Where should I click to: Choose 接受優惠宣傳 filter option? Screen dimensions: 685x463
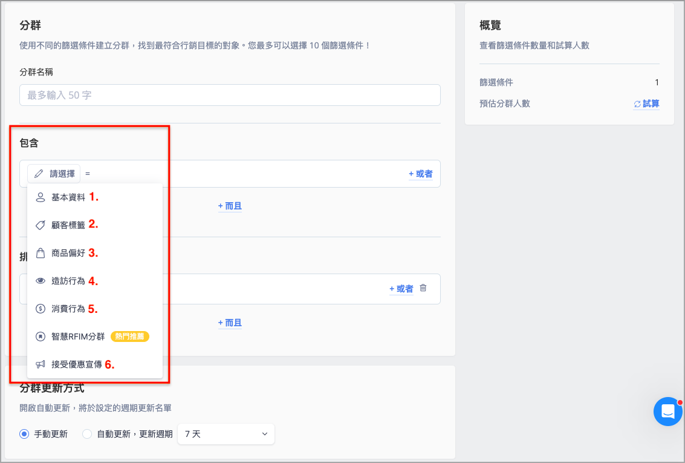(x=95, y=364)
